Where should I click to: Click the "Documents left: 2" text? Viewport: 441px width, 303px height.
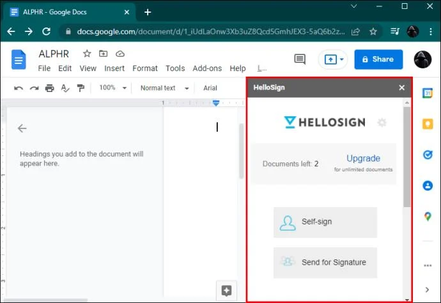[x=290, y=164]
